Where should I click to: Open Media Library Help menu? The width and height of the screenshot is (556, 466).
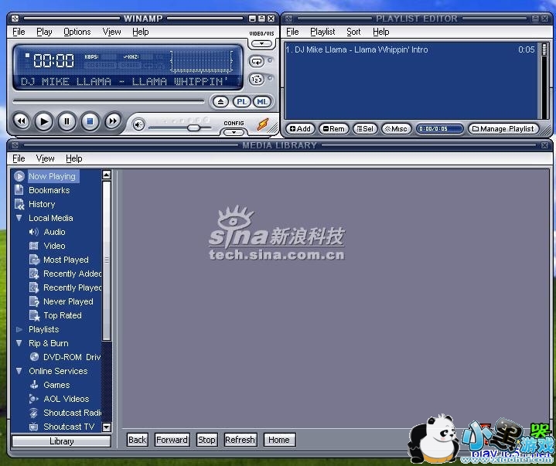(74, 158)
